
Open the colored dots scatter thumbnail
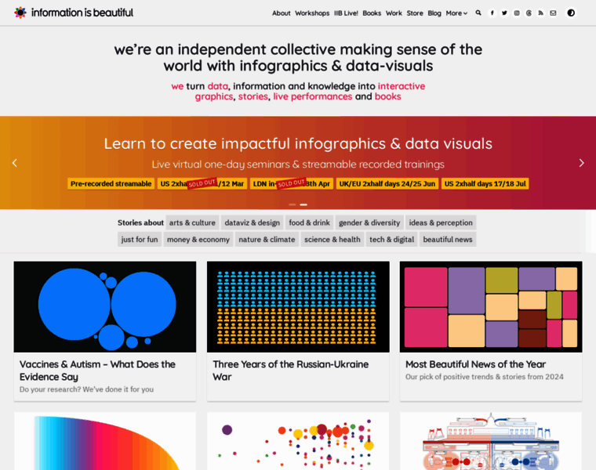click(298, 441)
